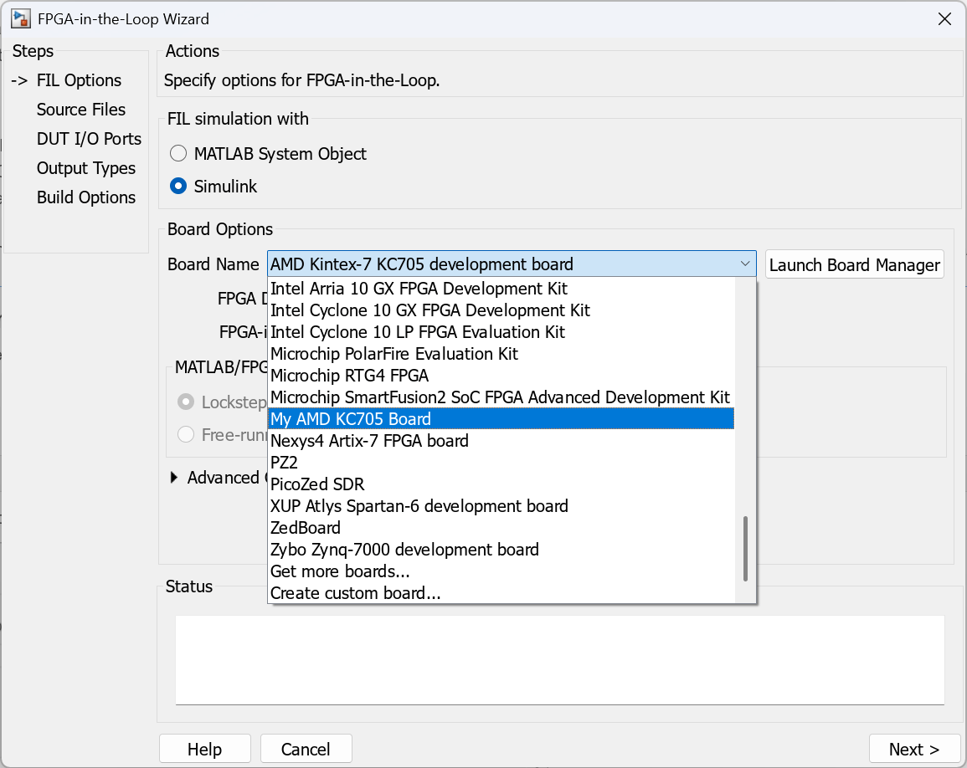Image resolution: width=967 pixels, height=768 pixels.
Task: Select PicoZed SDR in the dropdown
Action: tap(317, 484)
